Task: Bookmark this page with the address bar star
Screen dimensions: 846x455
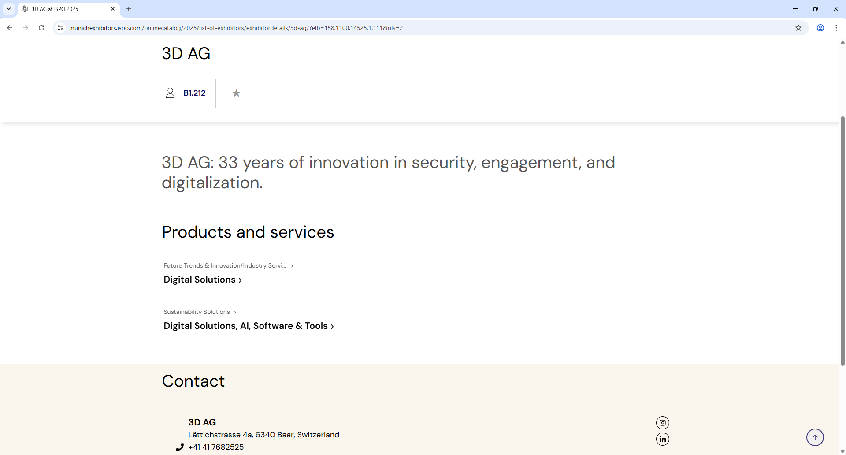Action: (x=798, y=28)
